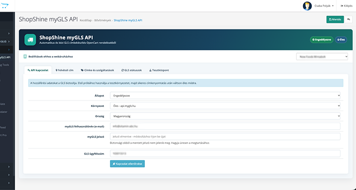Click the myGLS API sidebar item
The height and width of the screenshot is (190, 356).
pyautogui.click(x=6, y=57)
